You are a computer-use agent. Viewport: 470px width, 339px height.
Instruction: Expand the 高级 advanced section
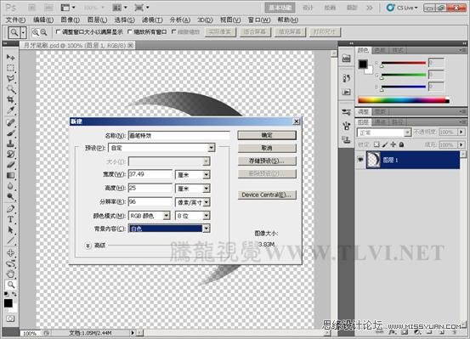88,246
